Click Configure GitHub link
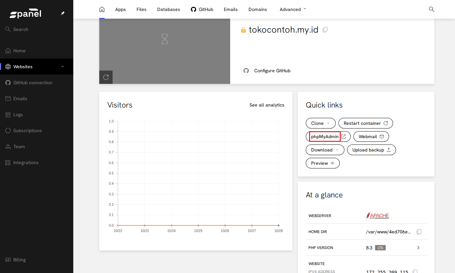Viewport: 455px width, 273px height. [x=272, y=71]
